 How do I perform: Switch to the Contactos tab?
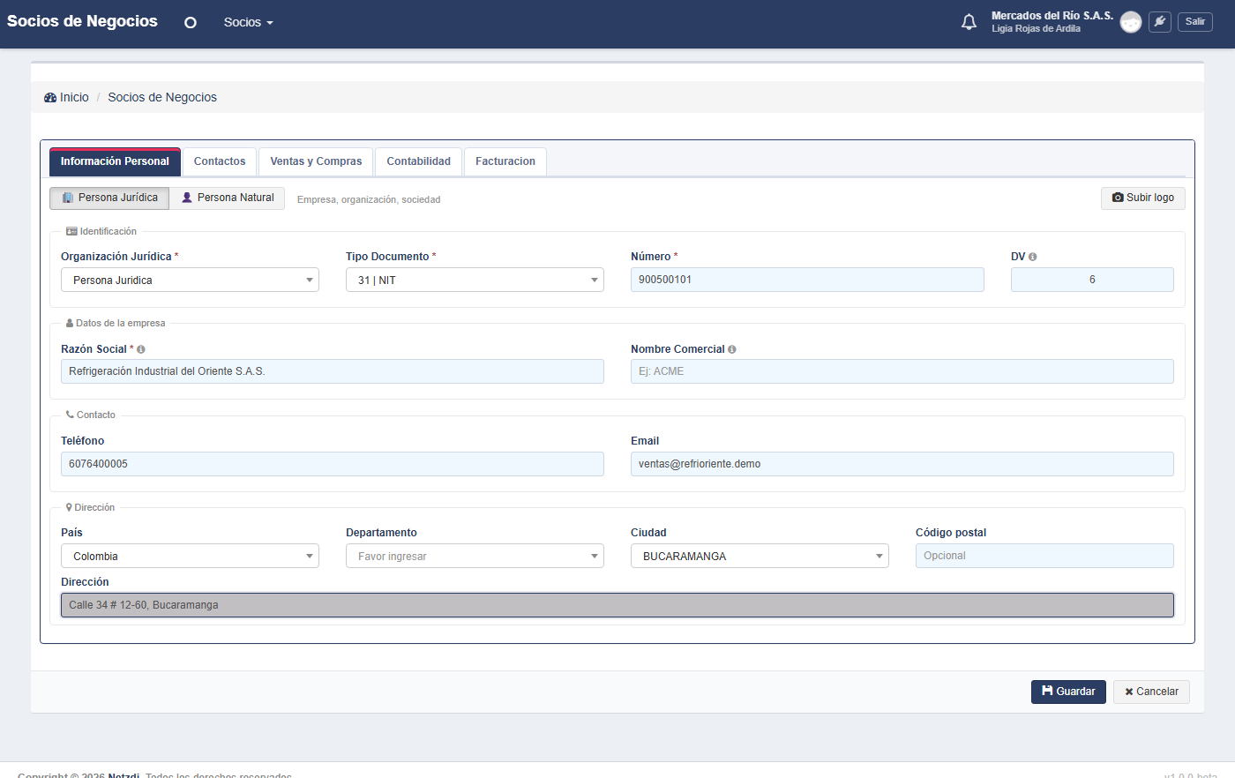220,161
